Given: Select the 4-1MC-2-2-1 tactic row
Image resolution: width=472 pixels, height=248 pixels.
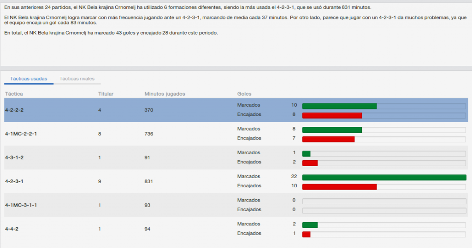Looking at the screenshot, I should [236, 134].
